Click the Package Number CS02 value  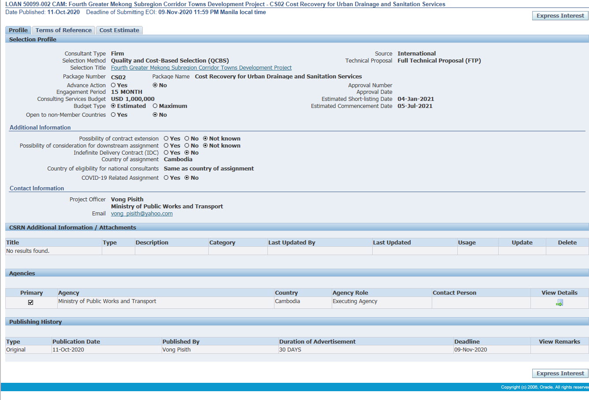(x=119, y=77)
